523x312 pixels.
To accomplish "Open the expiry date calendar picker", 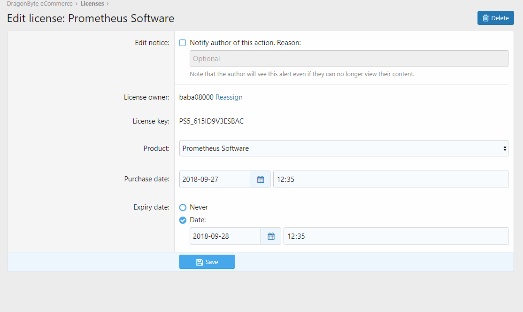I will [271, 236].
